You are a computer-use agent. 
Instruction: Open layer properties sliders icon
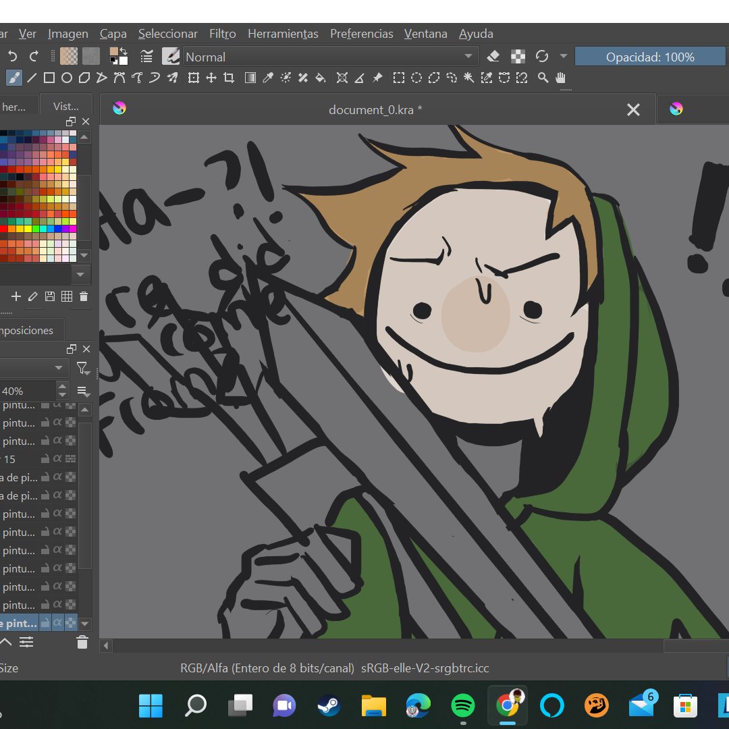26,642
